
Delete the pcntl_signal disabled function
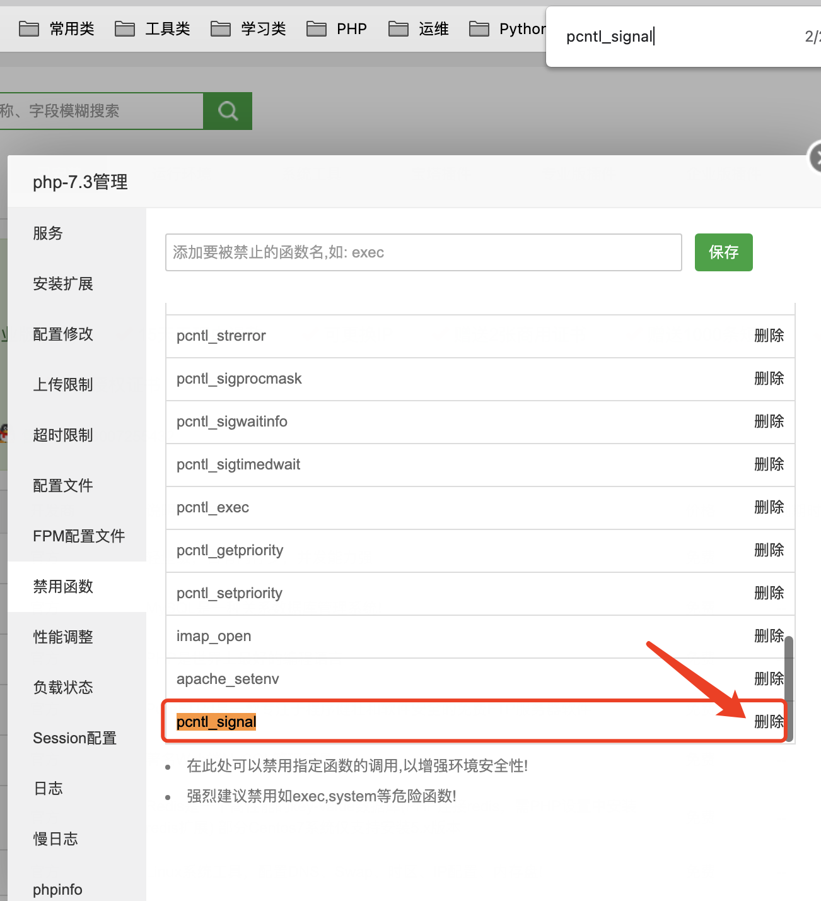(769, 722)
